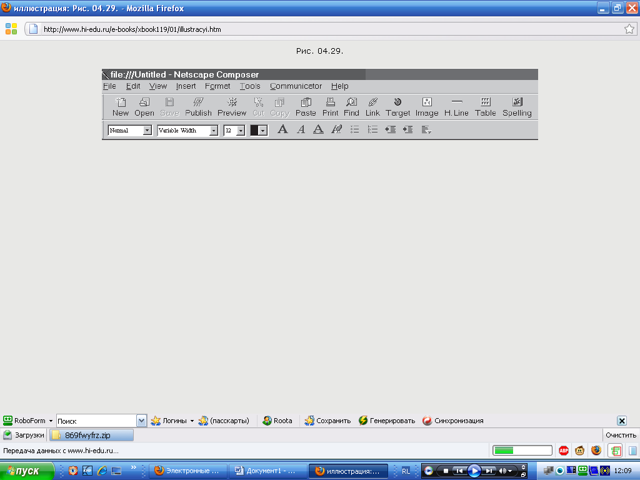Screen dimensions: 640x480
Task: Click the numbered list icon
Action: [372, 130]
